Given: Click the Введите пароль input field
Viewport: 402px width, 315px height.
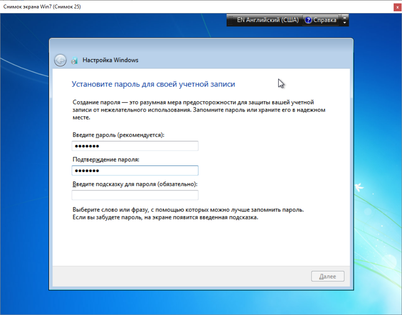Looking at the screenshot, I should (135, 146).
